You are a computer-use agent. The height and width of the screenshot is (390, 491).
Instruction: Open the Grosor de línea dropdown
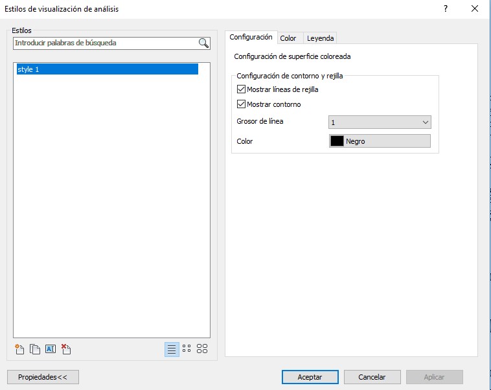[x=380, y=122]
